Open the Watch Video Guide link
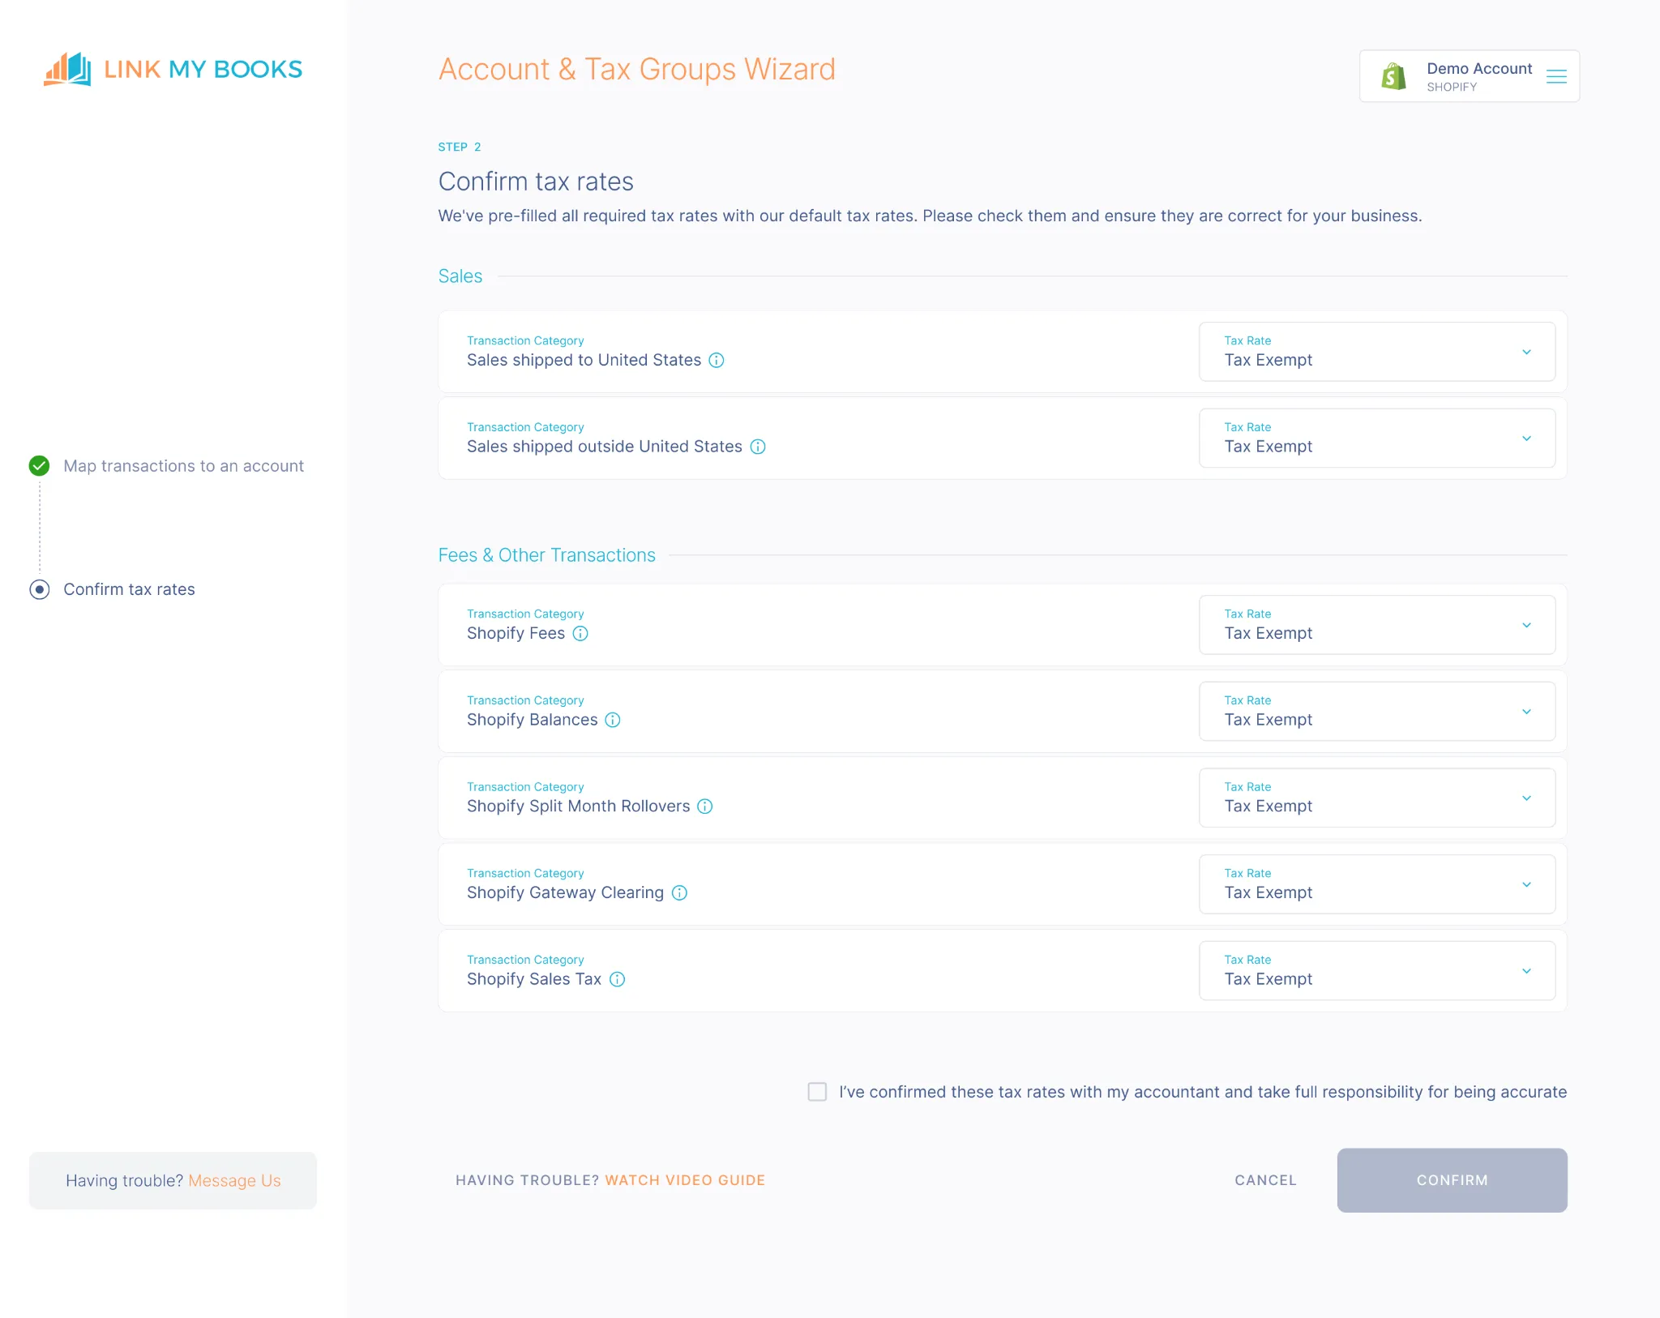This screenshot has width=1660, height=1318. 685,1180
